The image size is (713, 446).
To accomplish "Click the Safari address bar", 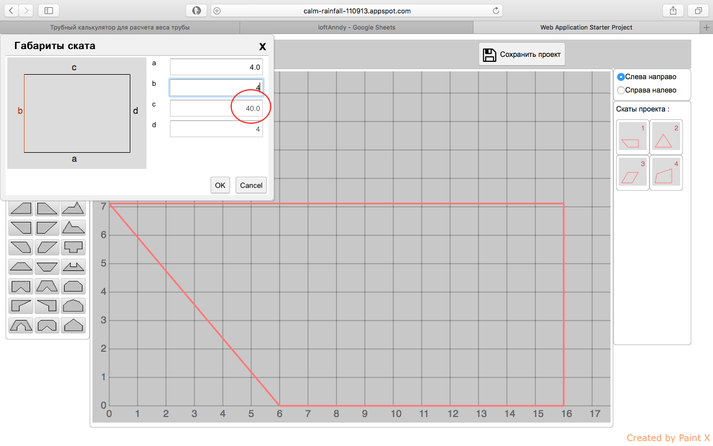I will click(x=356, y=11).
